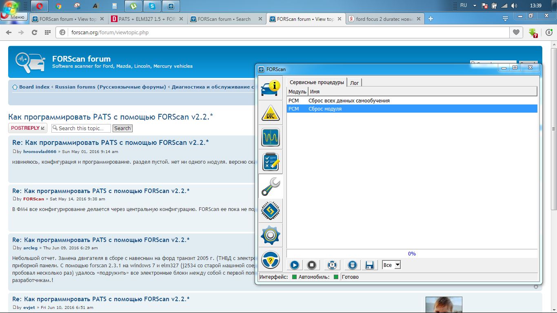Open the DTC error codes section
The width and height of the screenshot is (557, 313).
click(x=271, y=113)
